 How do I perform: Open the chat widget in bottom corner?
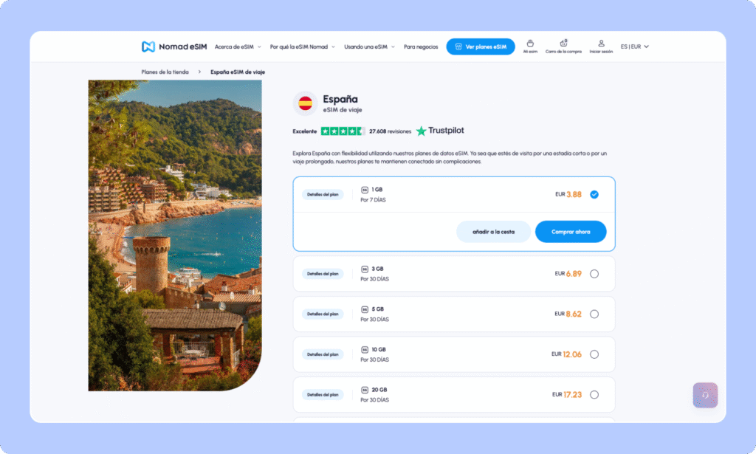[705, 395]
